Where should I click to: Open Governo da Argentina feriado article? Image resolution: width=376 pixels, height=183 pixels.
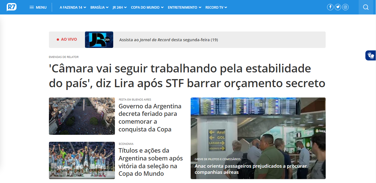(x=150, y=118)
